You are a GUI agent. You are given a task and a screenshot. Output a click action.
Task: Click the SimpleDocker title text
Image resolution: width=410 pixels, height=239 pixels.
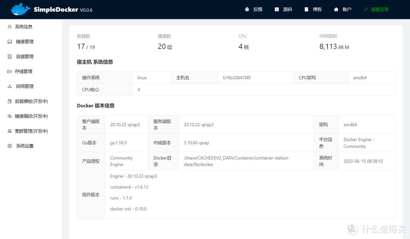[56, 9]
